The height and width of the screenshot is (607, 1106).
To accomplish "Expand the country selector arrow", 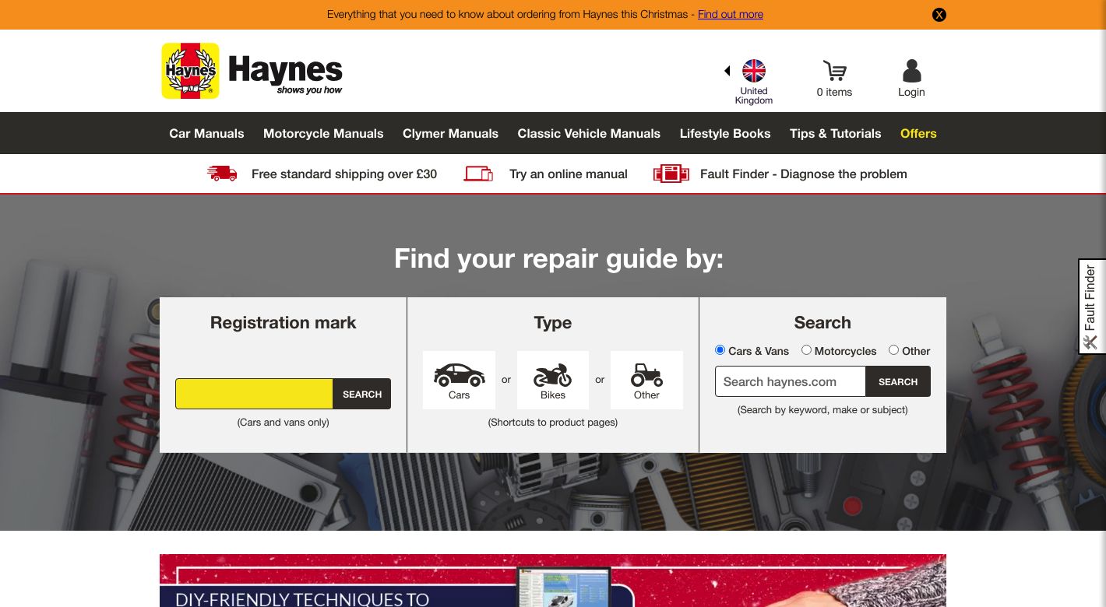I will 727,71.
